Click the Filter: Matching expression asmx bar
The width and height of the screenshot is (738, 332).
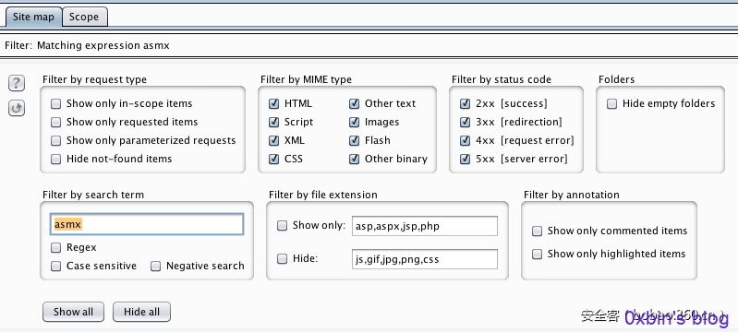pos(369,45)
